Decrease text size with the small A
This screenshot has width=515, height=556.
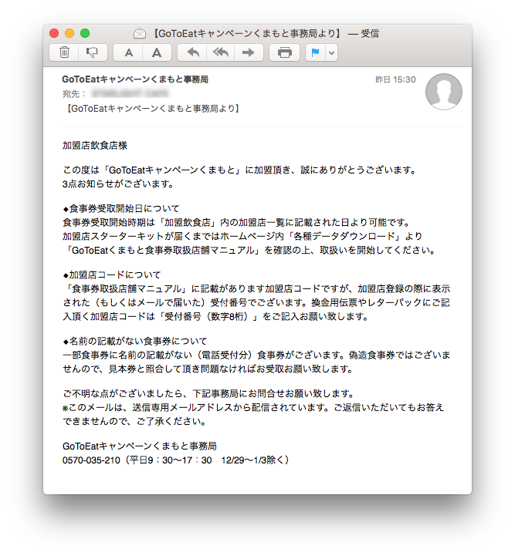(x=129, y=52)
